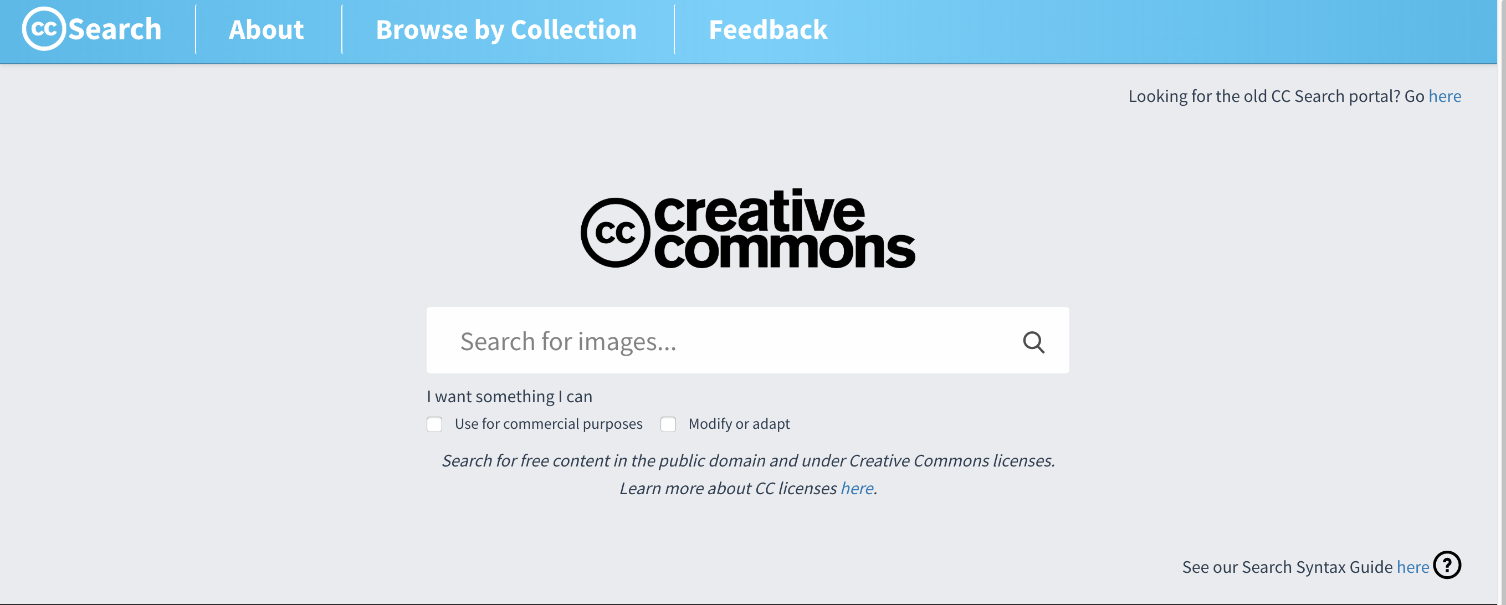Click the vertical scrollbar on the right edge
Viewport: 1506px width, 605px height.
point(1502,293)
